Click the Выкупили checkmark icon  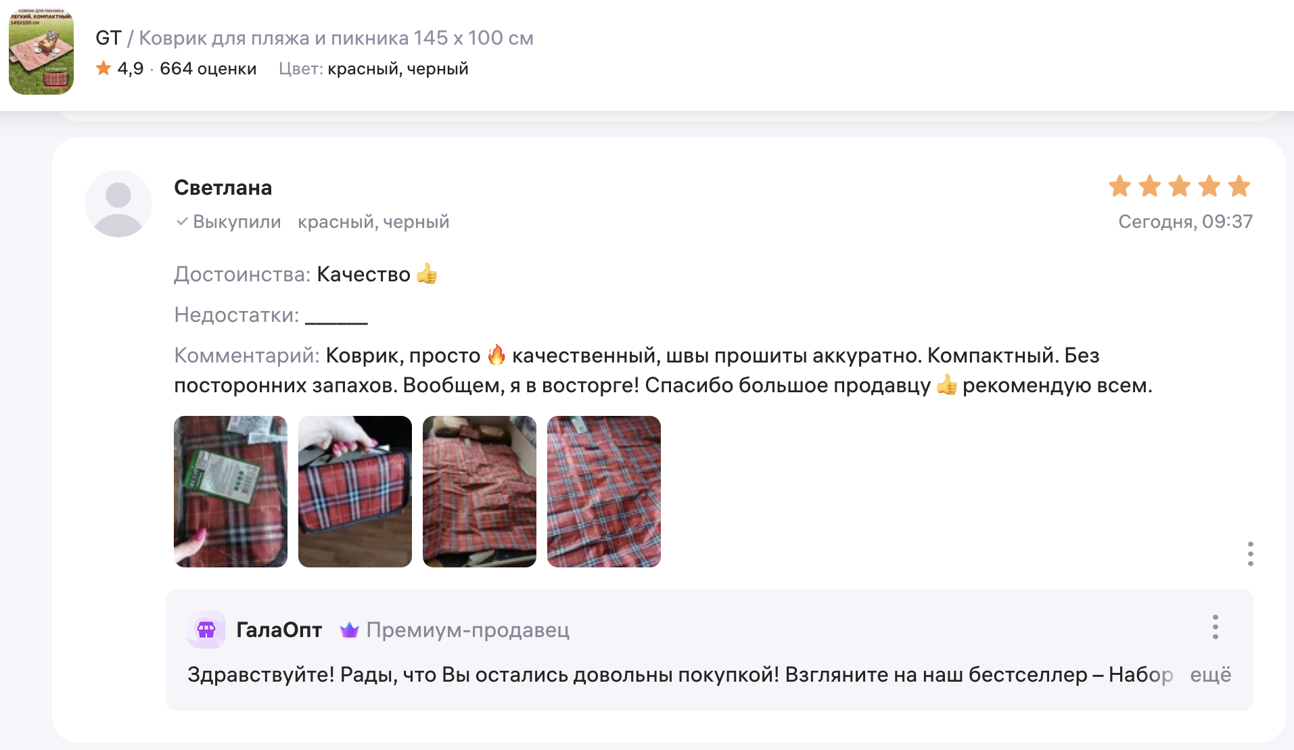181,222
